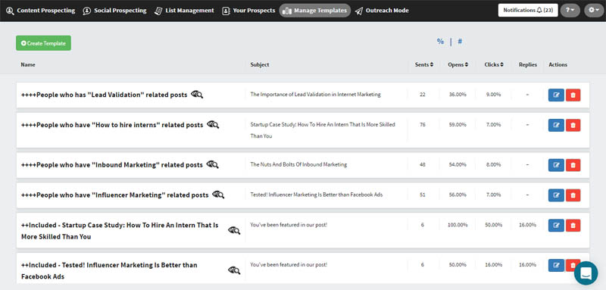Delete the Influencer Marketing related posts template
This screenshot has width=606, height=290.
coord(573,195)
